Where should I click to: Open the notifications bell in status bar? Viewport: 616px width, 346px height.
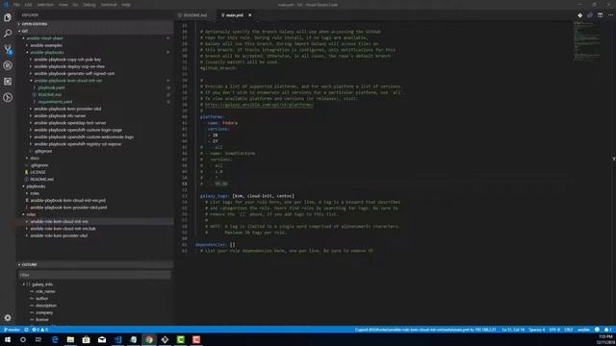(x=607, y=330)
